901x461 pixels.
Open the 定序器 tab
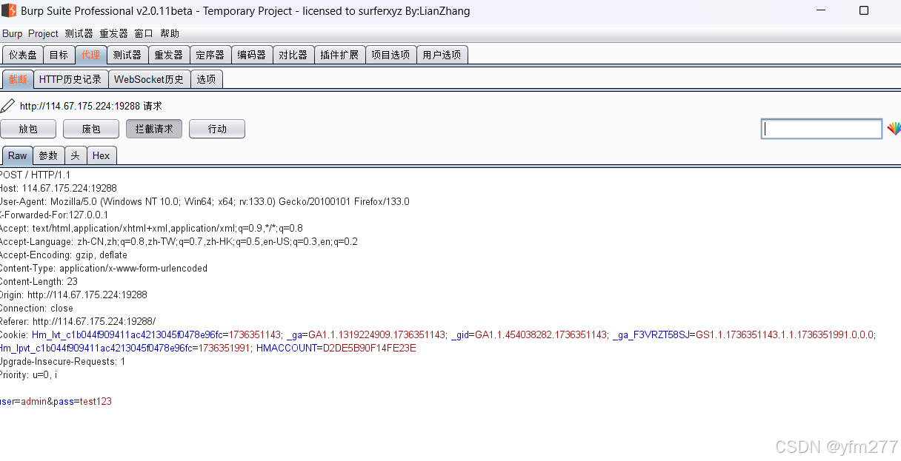(x=210, y=55)
